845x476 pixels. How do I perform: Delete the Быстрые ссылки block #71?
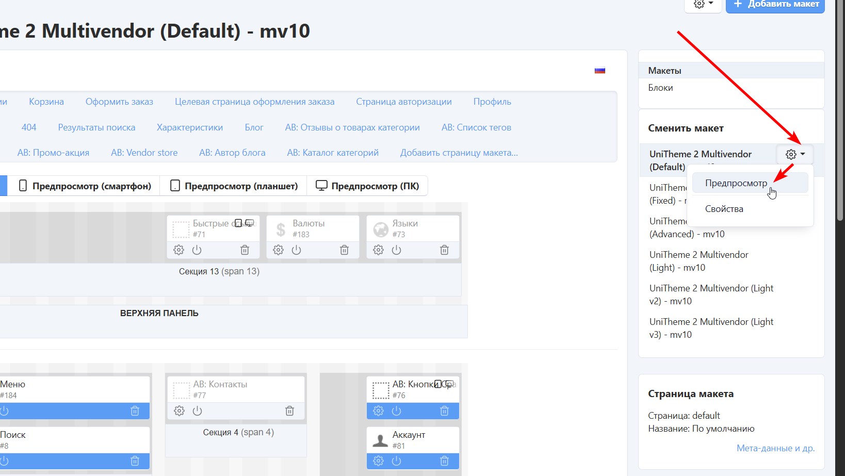point(245,250)
